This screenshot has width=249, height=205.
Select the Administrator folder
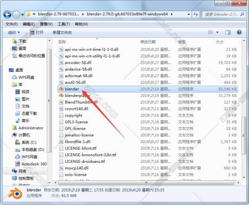tap(28, 128)
